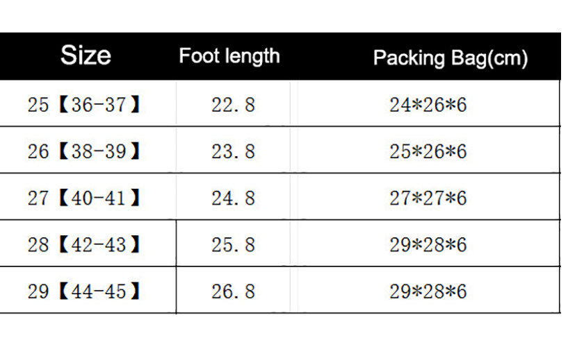Screen dimensions: 568x347
Task: Click the 25.8 foot length value
Action: (x=233, y=244)
